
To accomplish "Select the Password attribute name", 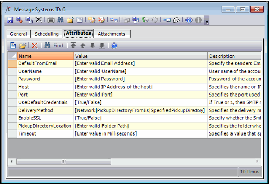I will click(x=45, y=79).
